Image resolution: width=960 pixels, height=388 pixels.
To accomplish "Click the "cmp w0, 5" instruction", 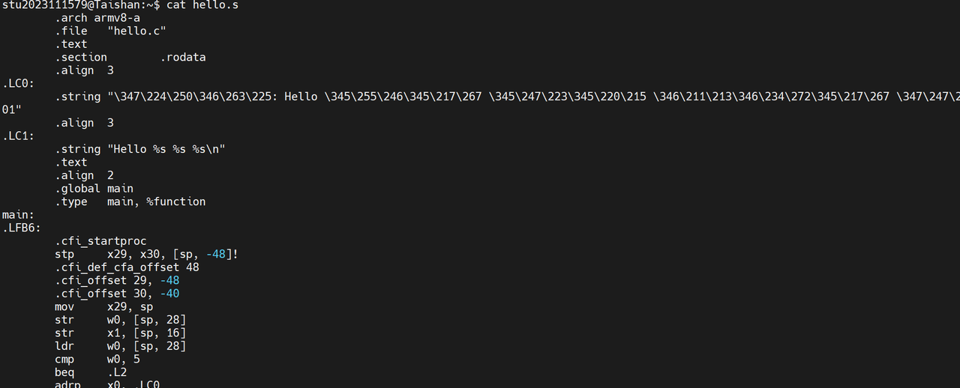I will click(97, 359).
